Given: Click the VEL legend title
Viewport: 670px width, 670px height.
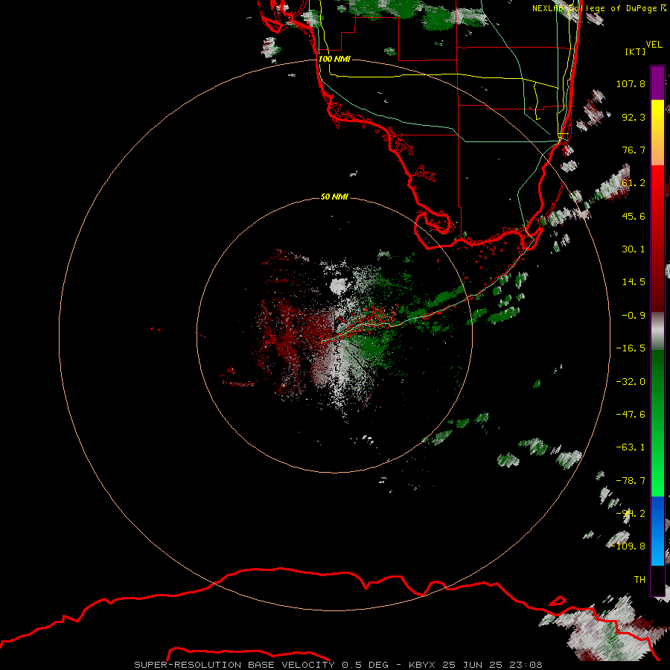Looking at the screenshot, I should [x=654, y=45].
